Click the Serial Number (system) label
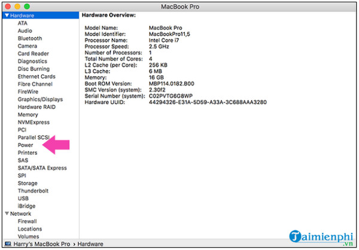Screen dimensions: 359x250 tap(115, 96)
